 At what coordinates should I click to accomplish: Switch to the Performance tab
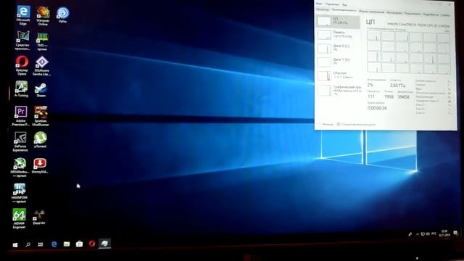(344, 10)
